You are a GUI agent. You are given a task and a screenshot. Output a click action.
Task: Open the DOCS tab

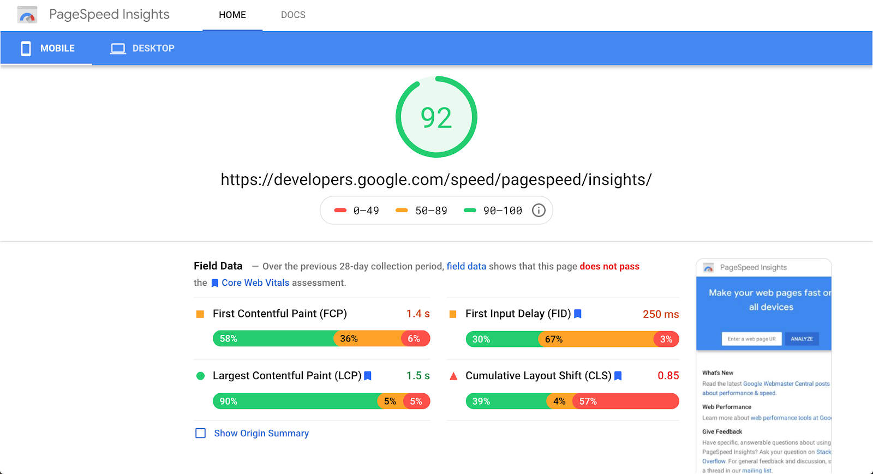[x=293, y=15]
